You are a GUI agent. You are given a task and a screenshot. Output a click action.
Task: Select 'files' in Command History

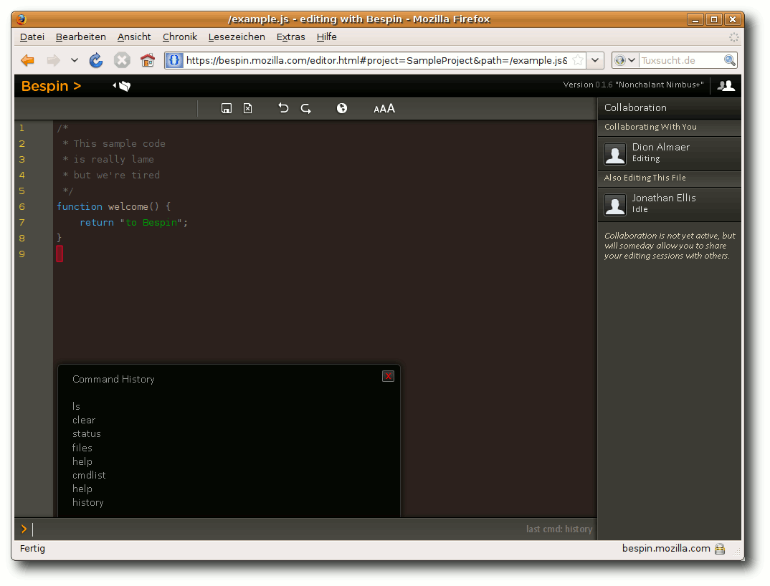[x=82, y=448]
